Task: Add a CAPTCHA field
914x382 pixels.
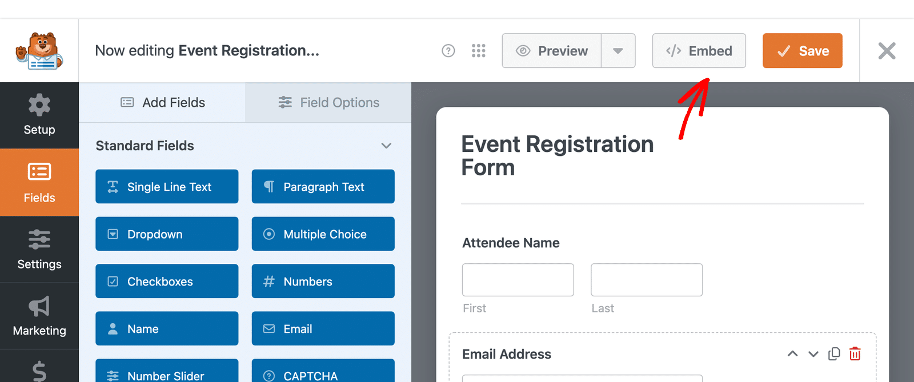Action: [x=323, y=371]
